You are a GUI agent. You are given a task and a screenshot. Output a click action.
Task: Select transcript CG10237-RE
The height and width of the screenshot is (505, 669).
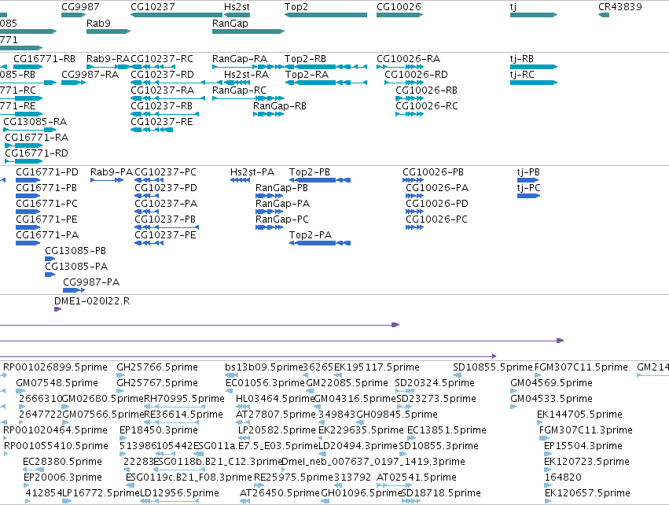tap(162, 122)
